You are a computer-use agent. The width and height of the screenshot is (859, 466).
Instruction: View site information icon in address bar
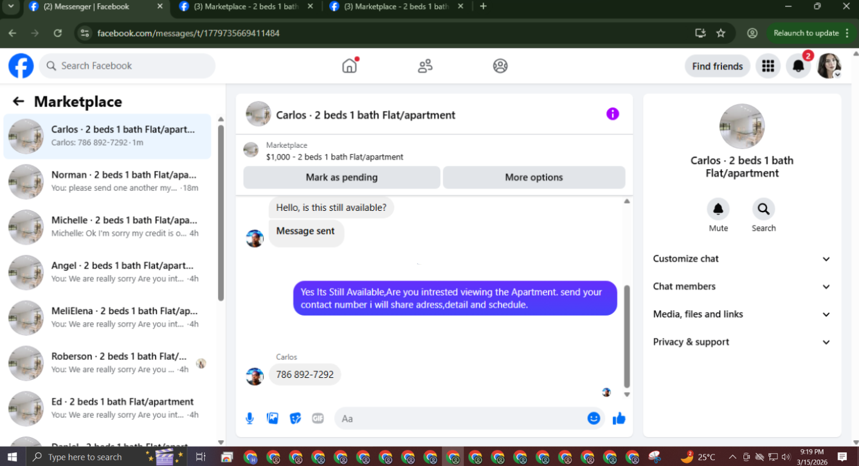(85, 33)
